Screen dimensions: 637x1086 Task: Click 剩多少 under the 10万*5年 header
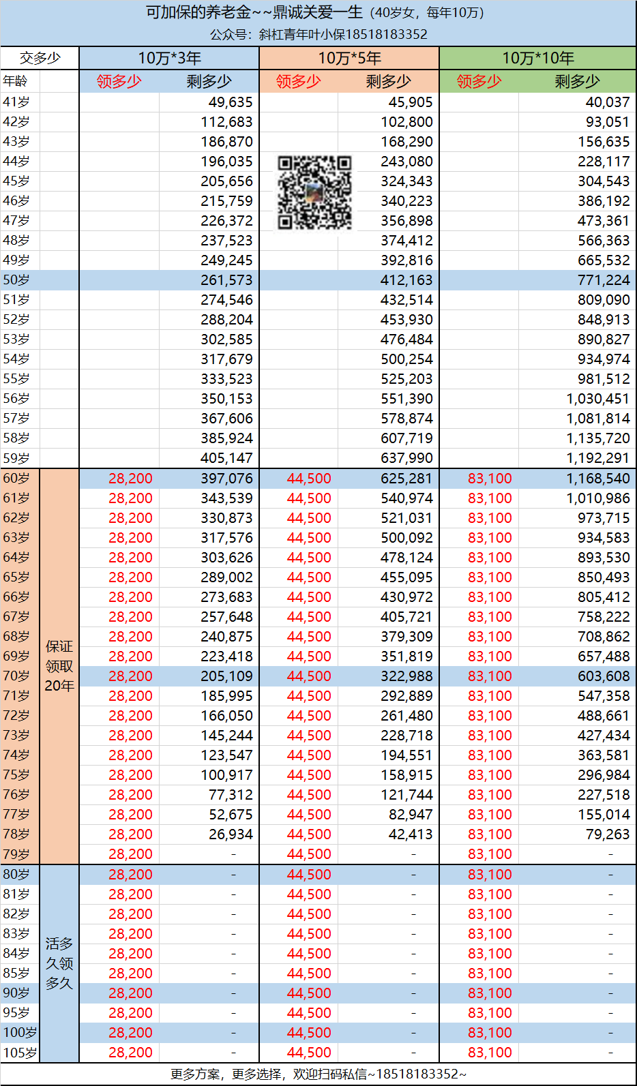tap(389, 81)
